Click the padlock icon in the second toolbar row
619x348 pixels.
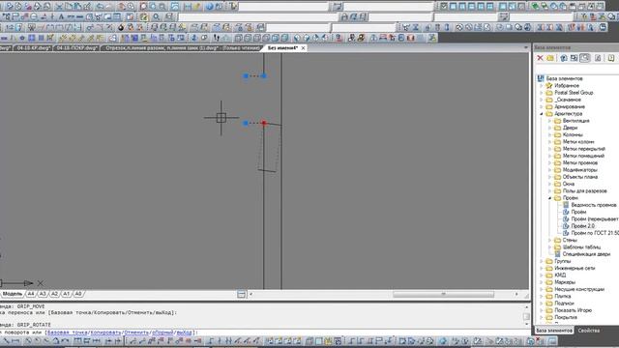click(x=344, y=17)
